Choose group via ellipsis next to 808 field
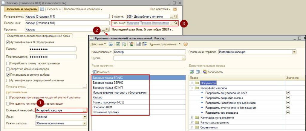 point(172,16)
